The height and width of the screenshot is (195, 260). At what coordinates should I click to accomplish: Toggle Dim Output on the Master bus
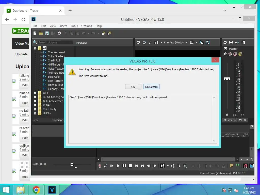point(237,42)
